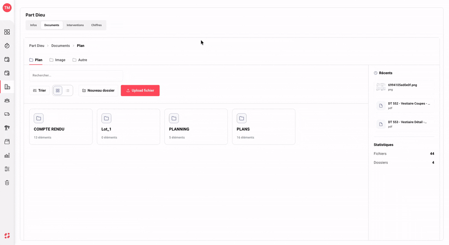This screenshot has width=449, height=245.
Task: Click the Récents heading
Action: point(386,73)
